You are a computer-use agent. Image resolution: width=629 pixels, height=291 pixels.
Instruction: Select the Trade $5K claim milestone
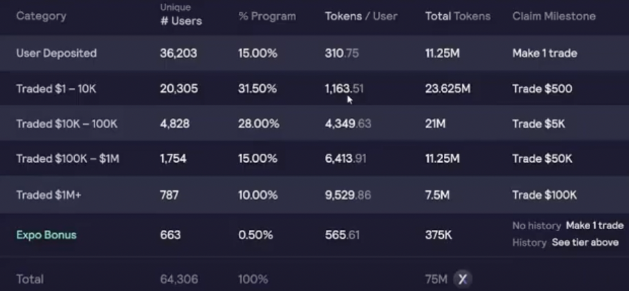(538, 124)
